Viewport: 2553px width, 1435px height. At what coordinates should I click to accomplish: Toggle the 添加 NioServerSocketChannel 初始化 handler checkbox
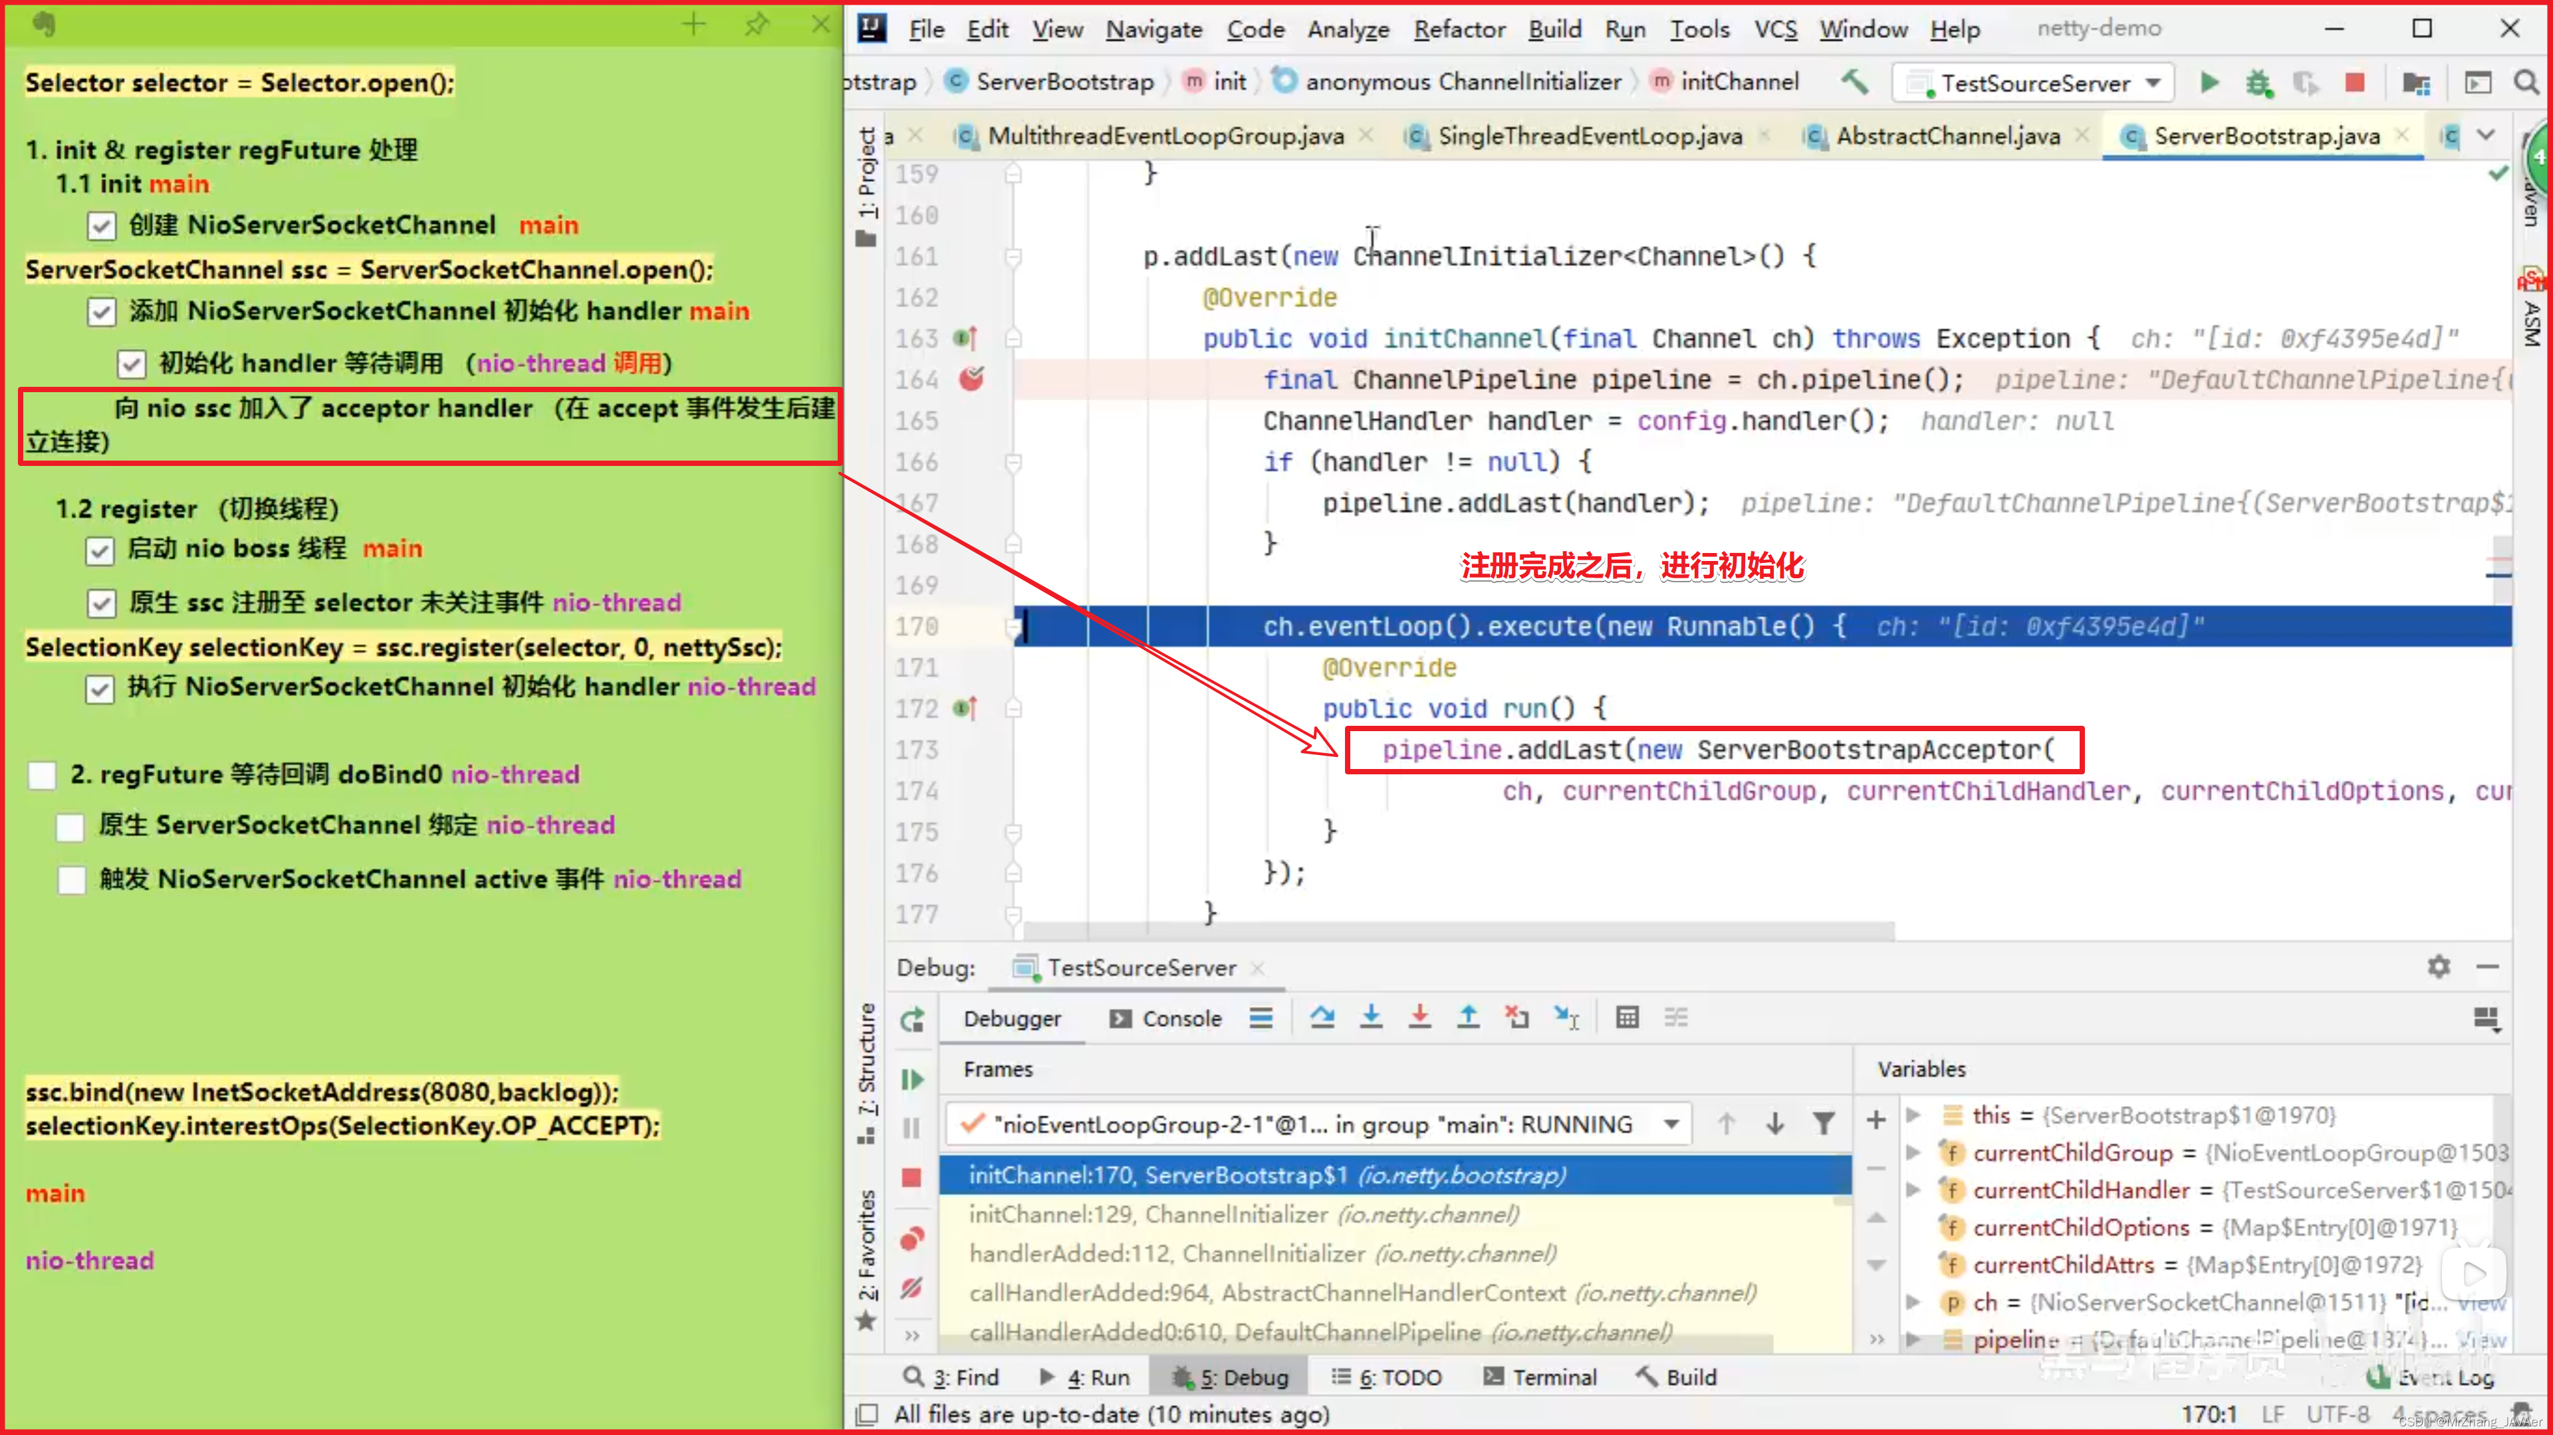tap(101, 312)
